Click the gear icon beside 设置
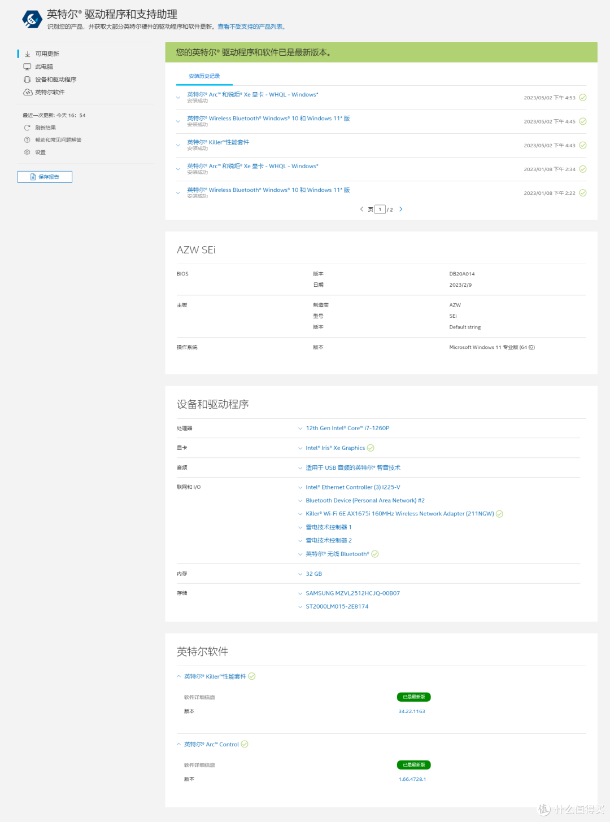 pos(27,152)
